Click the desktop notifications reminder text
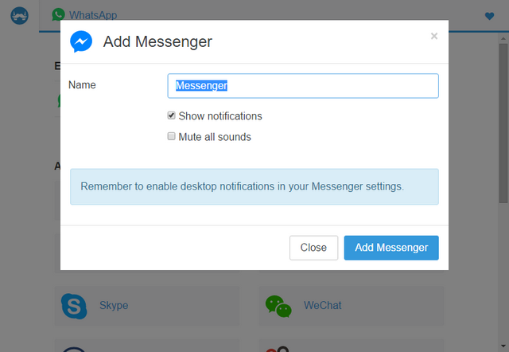The height and width of the screenshot is (352, 509). click(x=242, y=186)
